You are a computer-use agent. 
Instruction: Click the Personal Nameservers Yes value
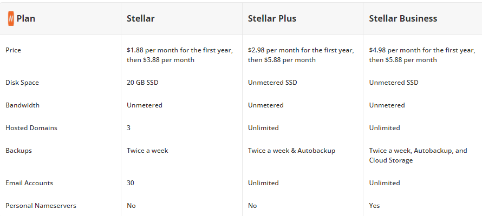tap(374, 206)
